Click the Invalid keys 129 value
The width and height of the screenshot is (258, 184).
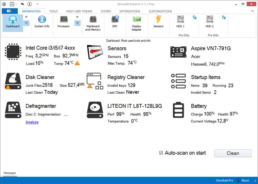tap(132, 85)
